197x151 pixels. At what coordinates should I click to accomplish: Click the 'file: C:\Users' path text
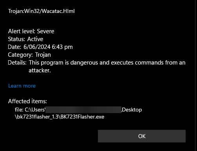[x=30, y=110]
